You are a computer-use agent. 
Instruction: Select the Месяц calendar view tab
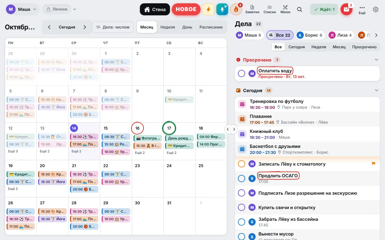[x=147, y=27]
